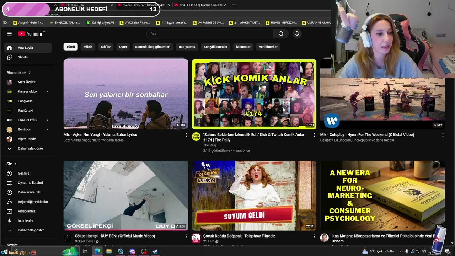Open Kanser olduk channel subscription
This screenshot has width=455, height=256.
[28, 92]
